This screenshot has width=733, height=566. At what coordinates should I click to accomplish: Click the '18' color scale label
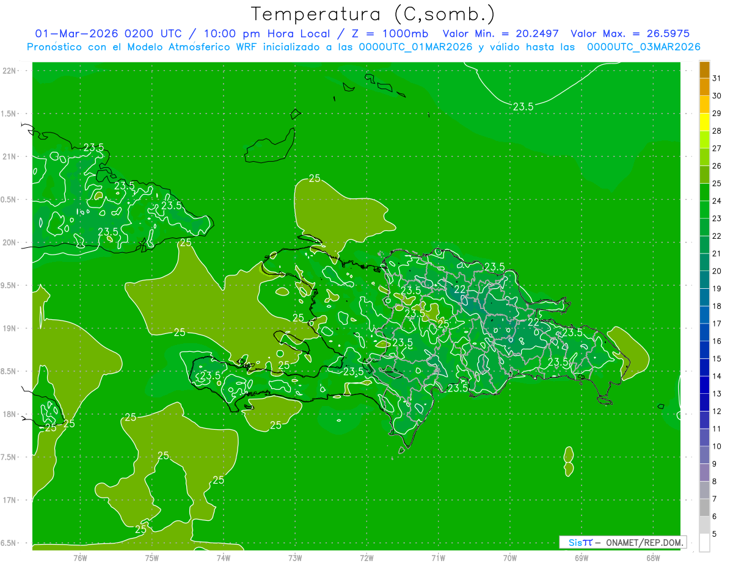click(x=717, y=306)
